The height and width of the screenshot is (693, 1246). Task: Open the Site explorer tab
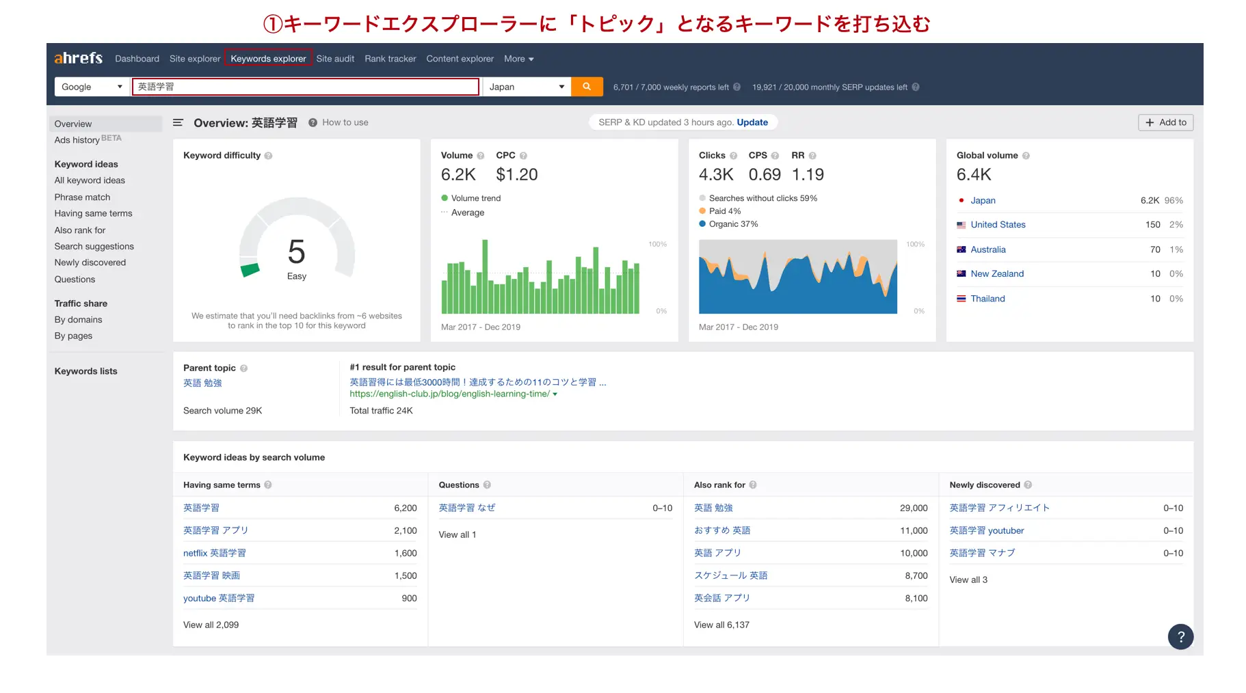(x=195, y=59)
